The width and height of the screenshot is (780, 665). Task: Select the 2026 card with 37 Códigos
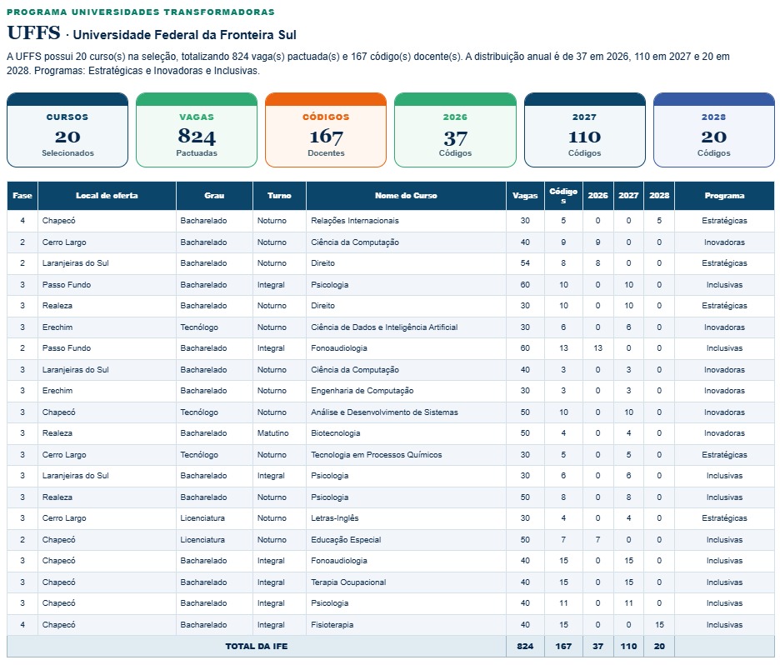(455, 130)
